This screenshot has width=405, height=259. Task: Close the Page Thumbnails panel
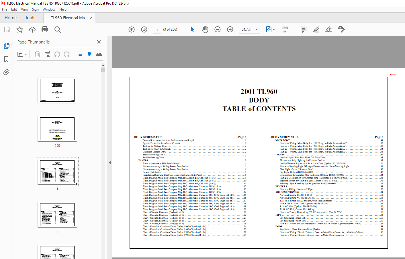(99, 42)
